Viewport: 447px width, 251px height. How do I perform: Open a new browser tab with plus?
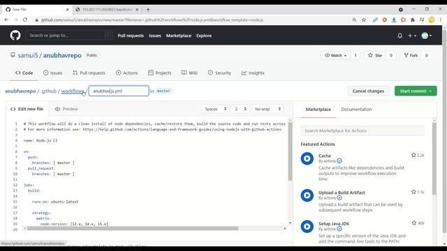coord(148,9)
